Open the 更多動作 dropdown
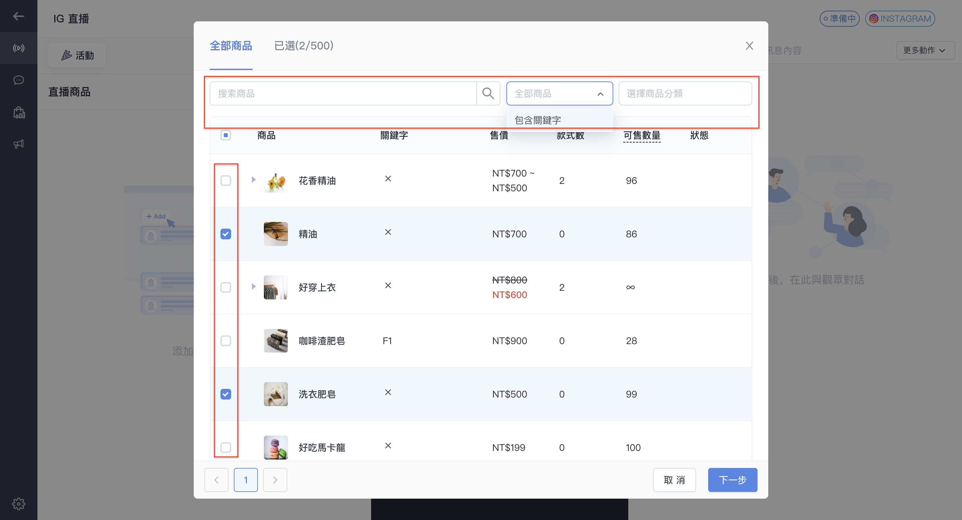 click(x=925, y=50)
